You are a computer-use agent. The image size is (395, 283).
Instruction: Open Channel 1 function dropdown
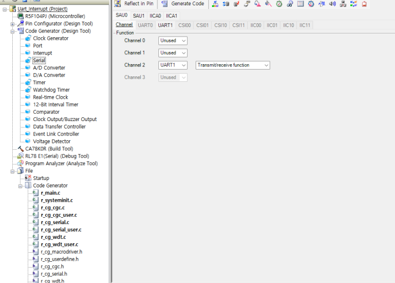pyautogui.click(x=173, y=53)
